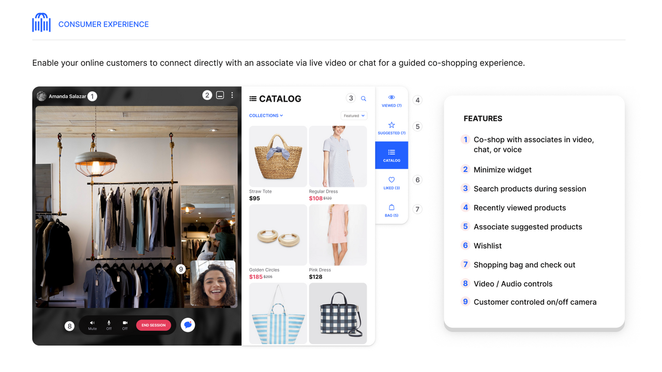This screenshot has height=372, width=662.
Task: Expand the COLLECTIONS dropdown
Action: [x=265, y=115]
